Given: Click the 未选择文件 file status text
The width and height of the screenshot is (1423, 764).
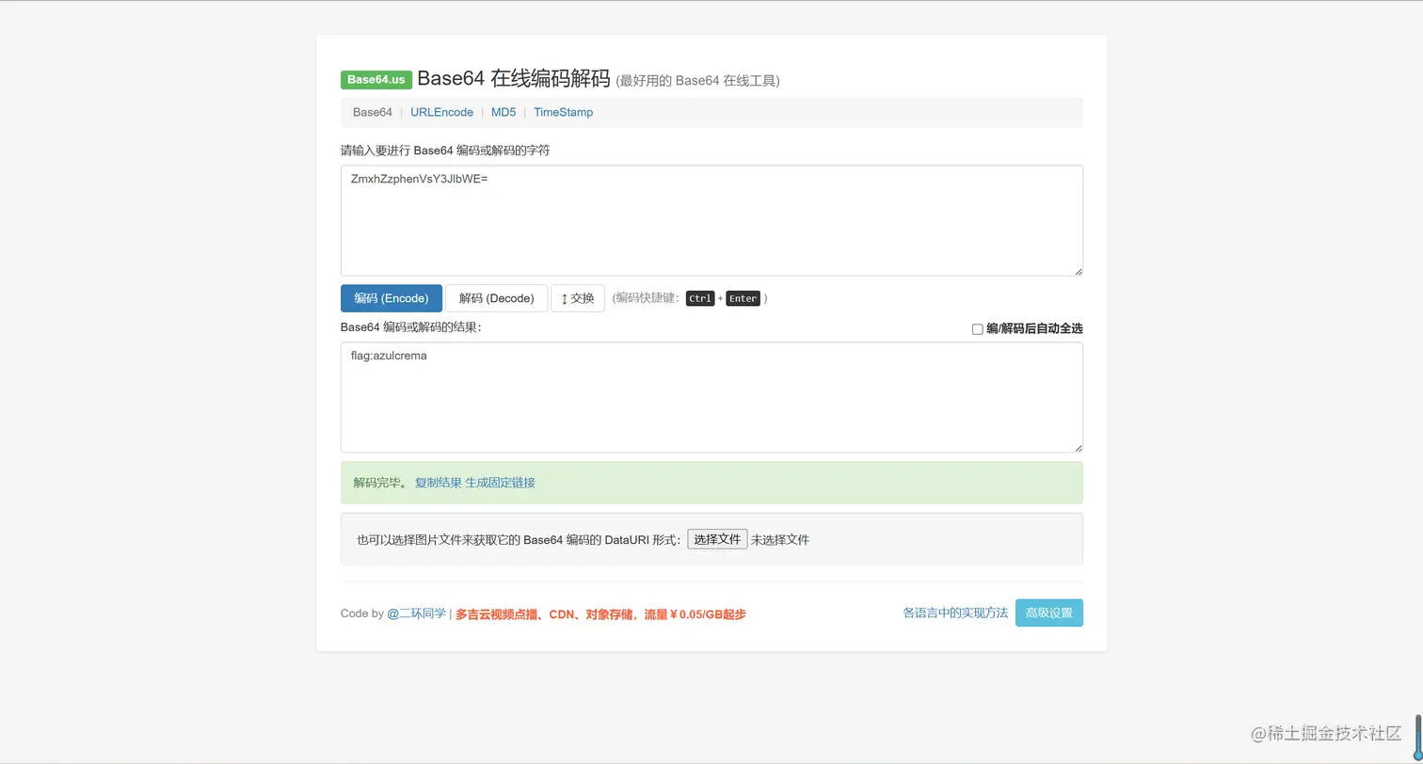Looking at the screenshot, I should pyautogui.click(x=780, y=540).
